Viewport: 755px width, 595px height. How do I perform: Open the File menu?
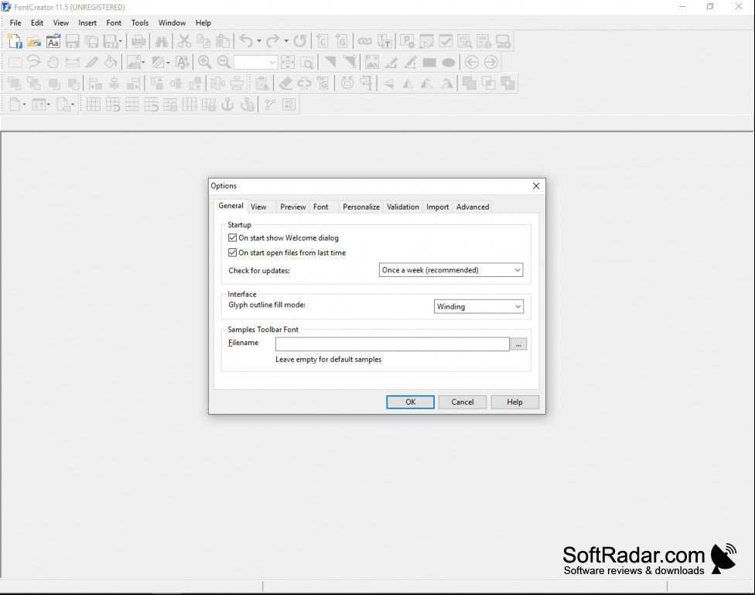click(15, 22)
